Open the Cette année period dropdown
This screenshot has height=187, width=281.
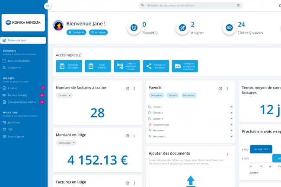(x=66, y=143)
